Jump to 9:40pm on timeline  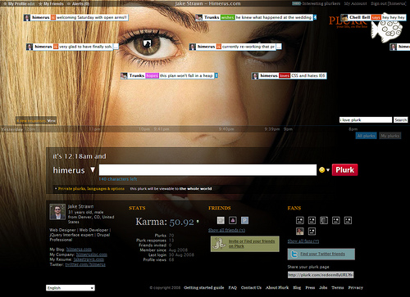[x=226, y=129]
